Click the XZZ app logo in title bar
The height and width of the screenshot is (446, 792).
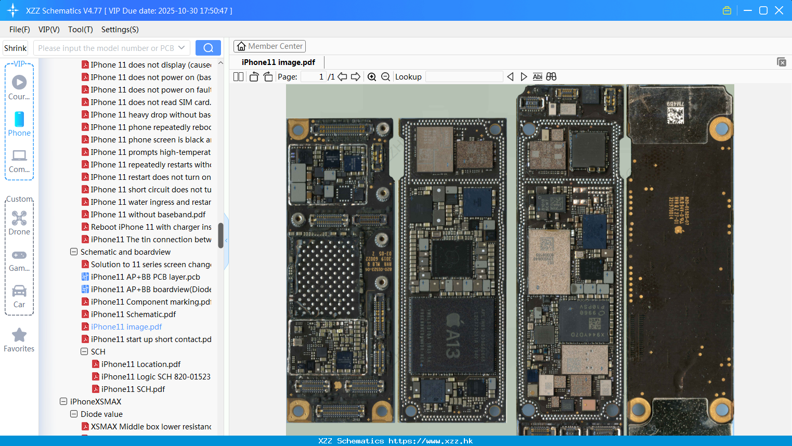pos(13,10)
